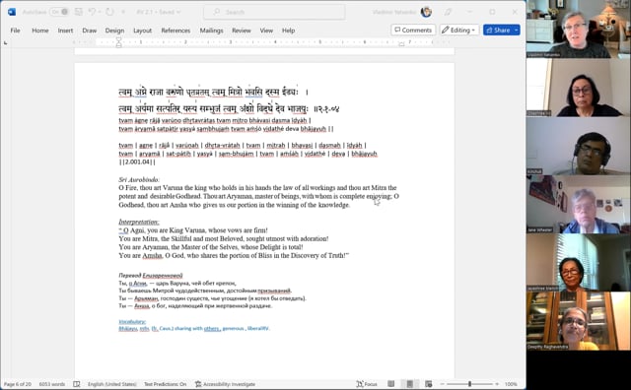
Task: Switch to the Home ribbon tab
Action: pos(40,31)
